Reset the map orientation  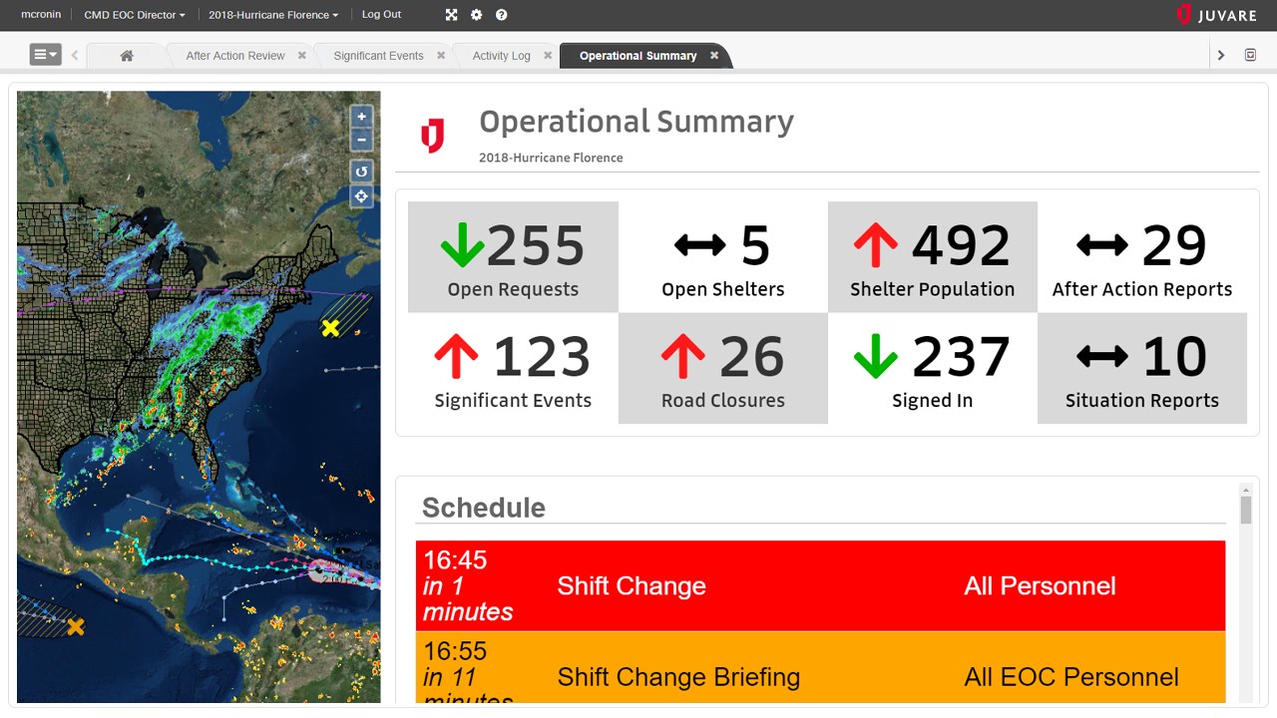[x=361, y=172]
